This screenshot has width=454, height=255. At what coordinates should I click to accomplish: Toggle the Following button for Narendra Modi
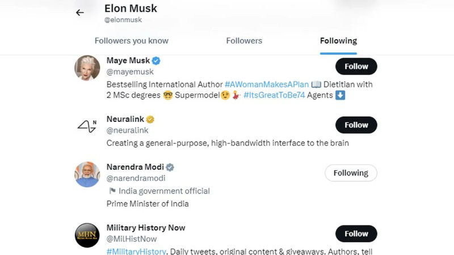point(351,173)
